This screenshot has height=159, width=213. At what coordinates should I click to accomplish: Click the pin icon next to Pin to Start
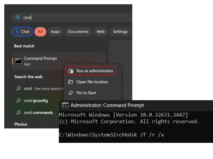(x=71, y=93)
